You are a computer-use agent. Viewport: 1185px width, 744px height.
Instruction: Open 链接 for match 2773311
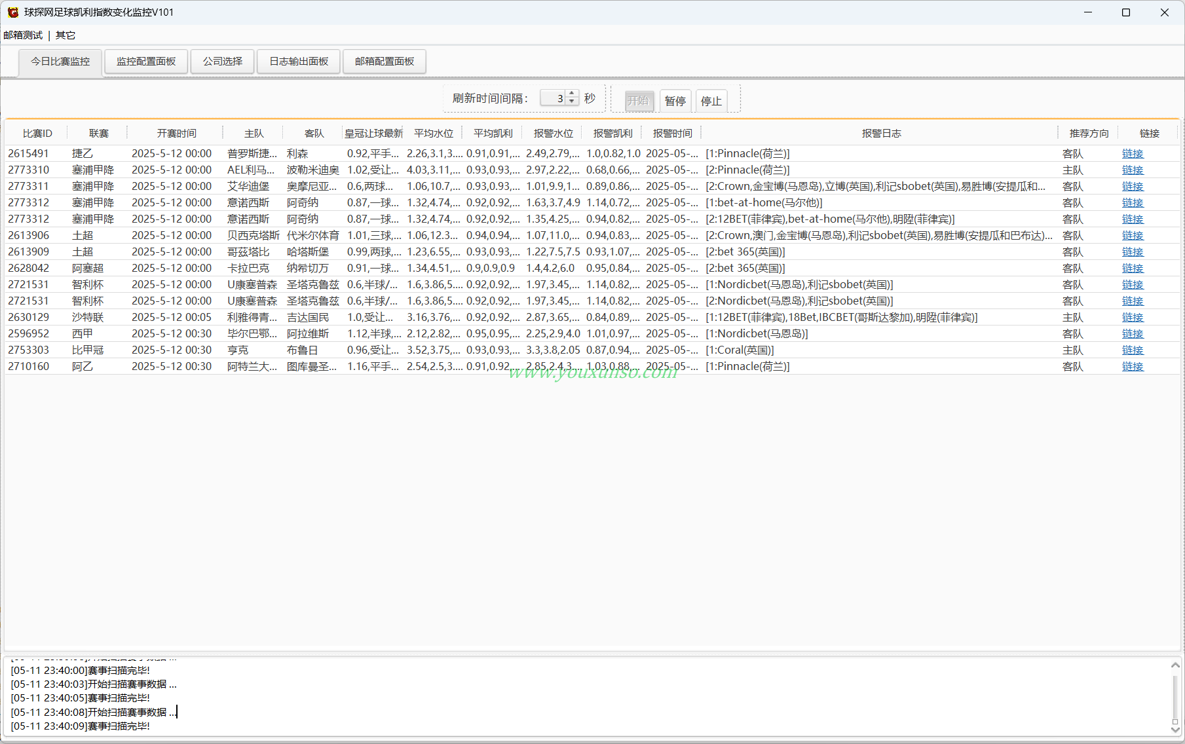[1133, 187]
